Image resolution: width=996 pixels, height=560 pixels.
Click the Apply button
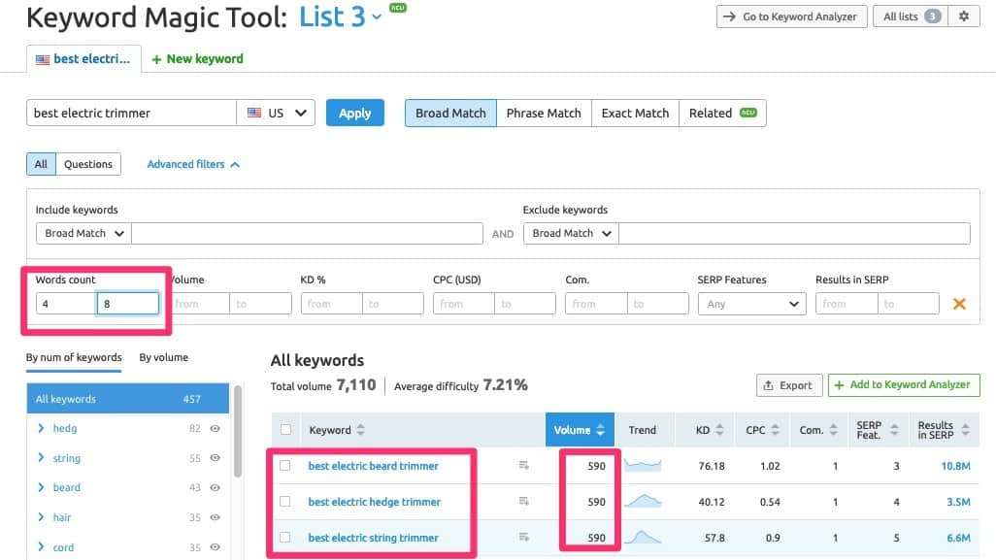355,113
